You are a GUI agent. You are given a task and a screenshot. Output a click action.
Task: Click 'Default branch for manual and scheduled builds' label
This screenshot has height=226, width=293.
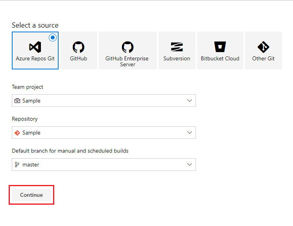point(70,151)
